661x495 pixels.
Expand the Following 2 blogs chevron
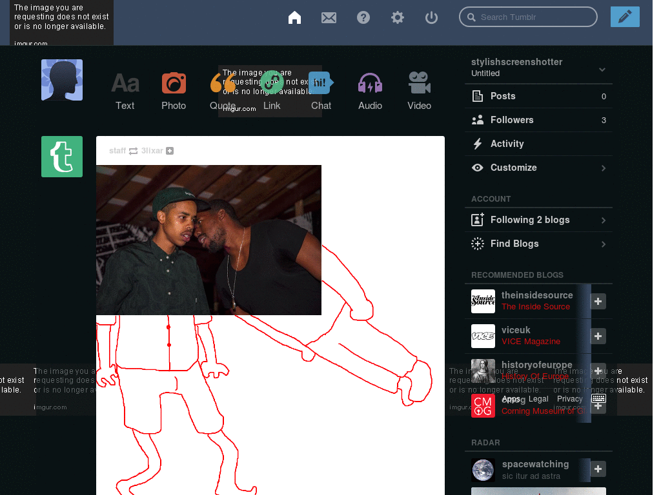point(604,220)
